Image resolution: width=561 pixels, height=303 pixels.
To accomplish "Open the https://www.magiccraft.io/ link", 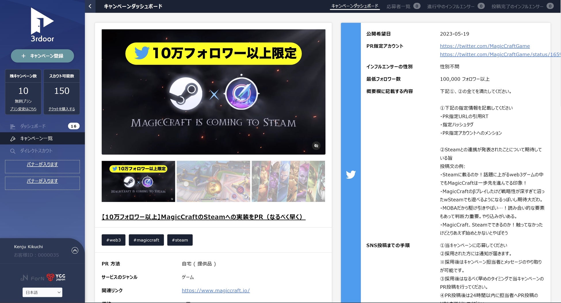I will point(216,290).
